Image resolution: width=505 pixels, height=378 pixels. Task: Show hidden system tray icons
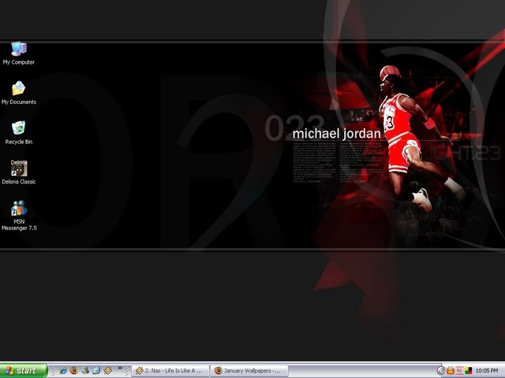coord(441,371)
